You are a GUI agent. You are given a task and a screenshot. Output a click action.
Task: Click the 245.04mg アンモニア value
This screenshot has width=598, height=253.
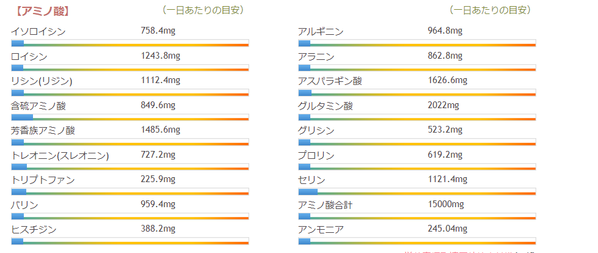click(447, 229)
